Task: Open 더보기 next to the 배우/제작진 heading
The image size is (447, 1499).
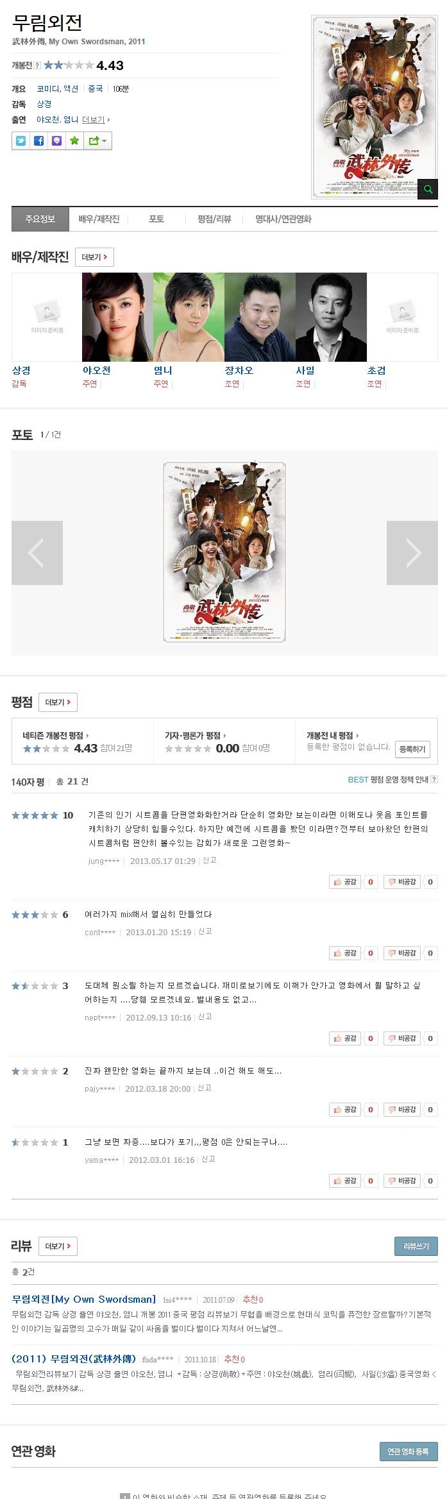Action: click(94, 257)
